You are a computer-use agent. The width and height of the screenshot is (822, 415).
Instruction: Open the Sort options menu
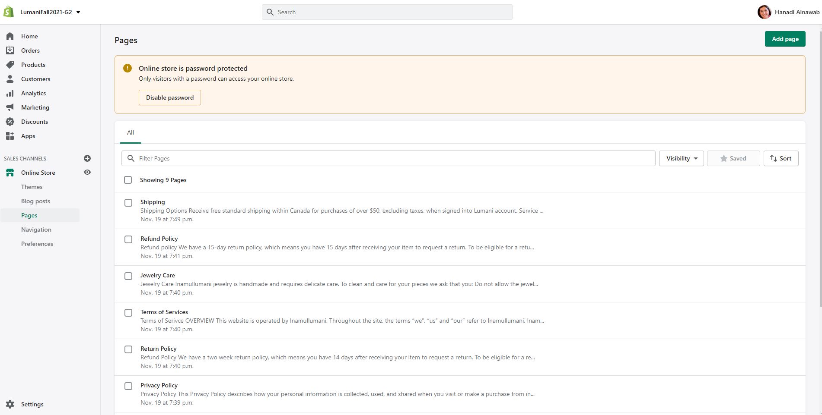click(x=781, y=158)
